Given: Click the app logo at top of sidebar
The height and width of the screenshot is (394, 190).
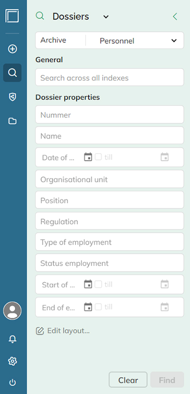Looking at the screenshot, I should point(12,16).
